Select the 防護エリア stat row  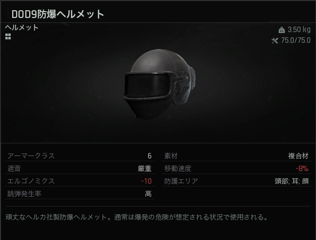click(236, 181)
